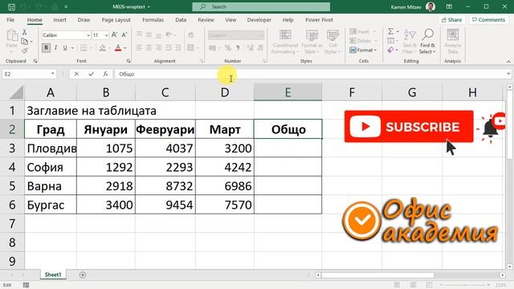The image size is (514, 289).
Task: Switch to the Developer tab
Action: [x=259, y=20]
